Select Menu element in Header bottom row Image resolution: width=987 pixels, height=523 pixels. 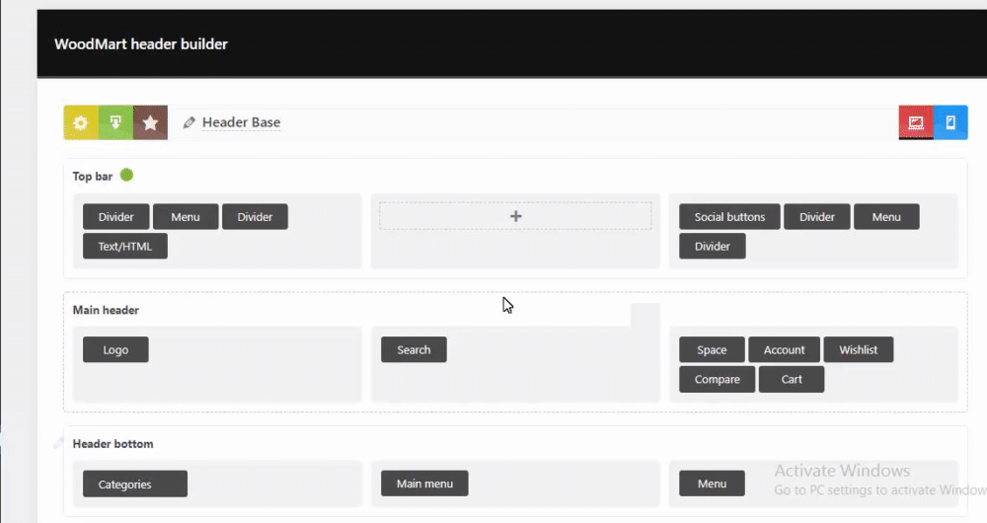coord(712,484)
